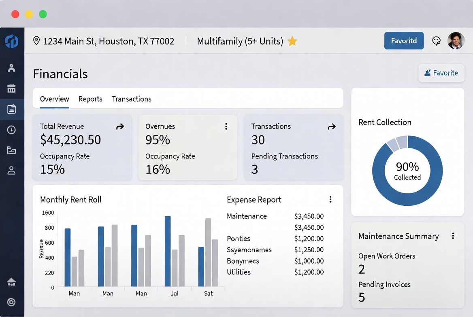The image size is (473, 317).
Task: Switch to the Transactions tab
Action: 132,99
